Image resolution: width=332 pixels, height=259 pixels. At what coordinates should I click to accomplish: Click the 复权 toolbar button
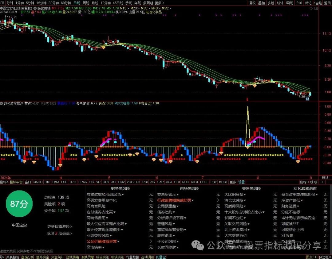[252, 3]
